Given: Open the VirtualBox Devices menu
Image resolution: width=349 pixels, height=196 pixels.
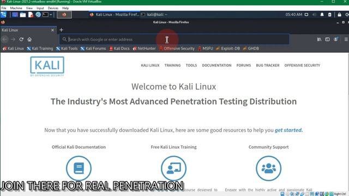Looking at the screenshot, I should click(x=53, y=8).
